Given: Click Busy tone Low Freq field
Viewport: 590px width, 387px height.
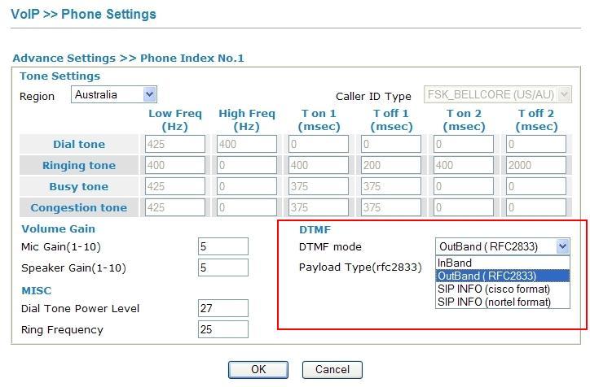Looking at the screenshot, I should click(175, 186).
